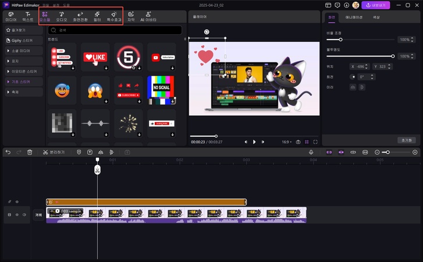Screen dimensions: 423x262
Task: Click the search field in the elements panel
Action: (x=115, y=30)
